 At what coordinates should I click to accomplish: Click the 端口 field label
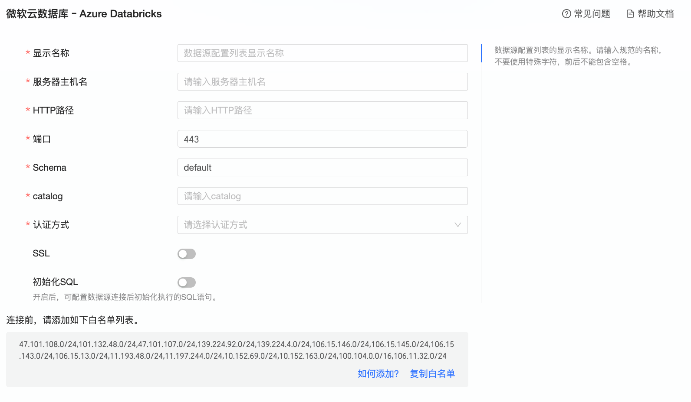(x=42, y=139)
